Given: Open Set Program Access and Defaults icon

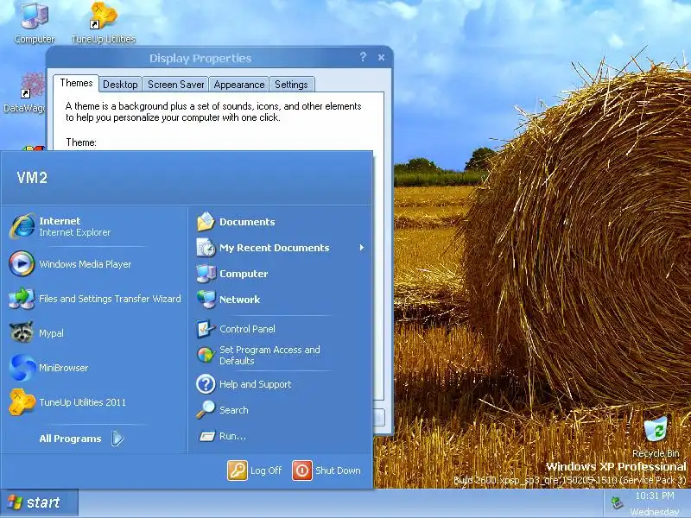Looking at the screenshot, I should [x=206, y=355].
